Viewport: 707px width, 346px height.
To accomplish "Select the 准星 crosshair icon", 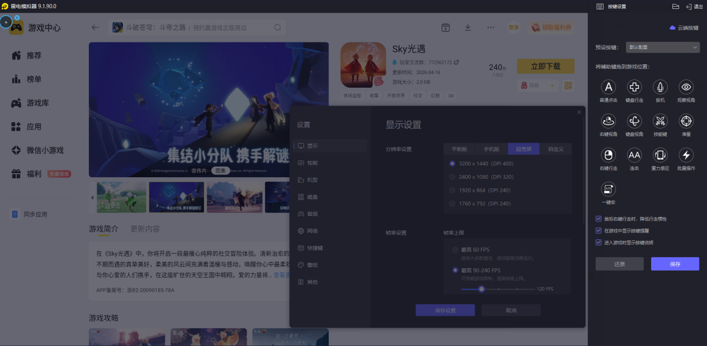I will 686,121.
